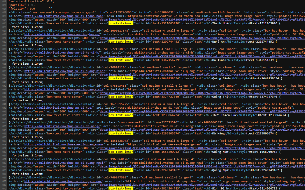Click highlighted box-text-inner beside Thanh Hoá heading
Viewport: 305px width, 190px height.
point(121,23)
